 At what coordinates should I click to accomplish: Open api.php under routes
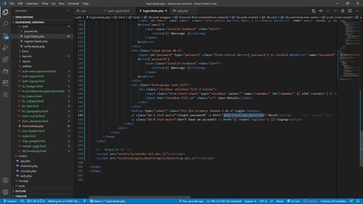pos(25,161)
